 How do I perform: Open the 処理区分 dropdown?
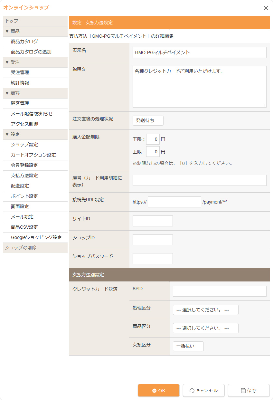click(x=205, y=310)
